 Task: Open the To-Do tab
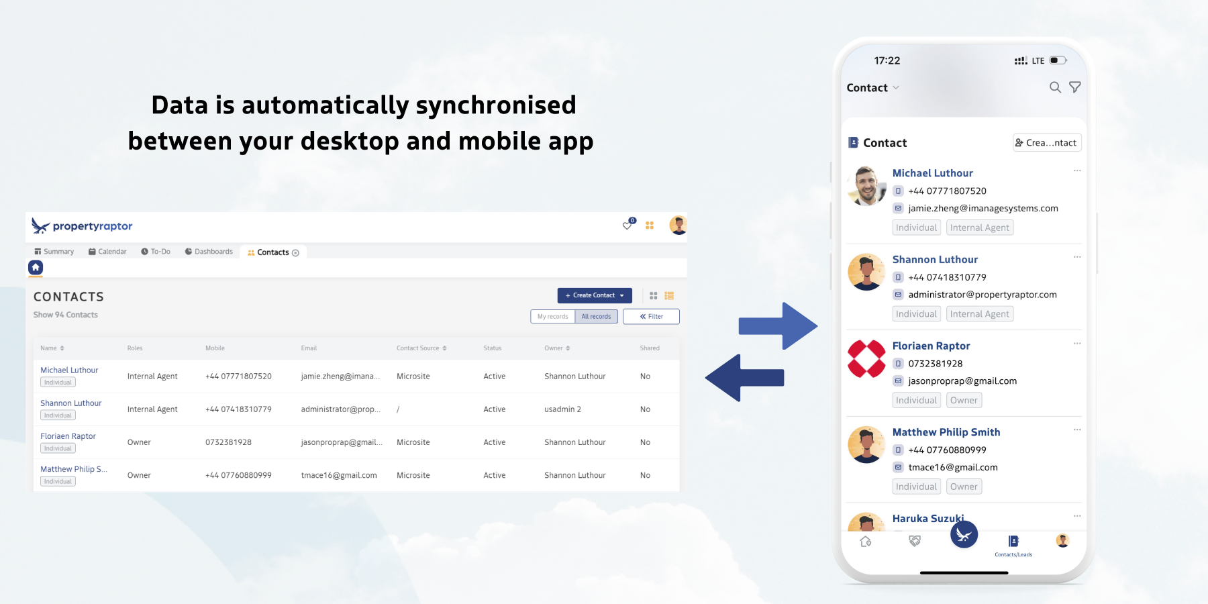[156, 252]
